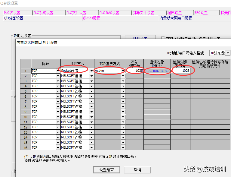Expand row 1 协议 TCP dropdown
Viewport: 231px width, 177px height.
click(58, 71)
